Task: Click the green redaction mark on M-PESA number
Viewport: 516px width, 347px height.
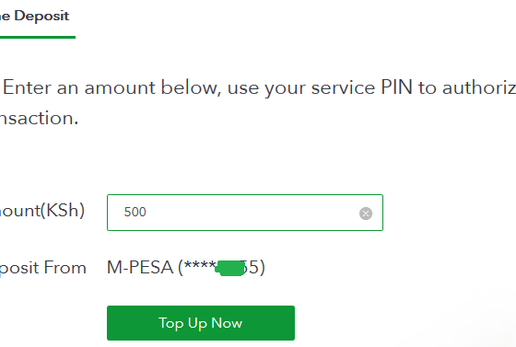Action: point(230,268)
